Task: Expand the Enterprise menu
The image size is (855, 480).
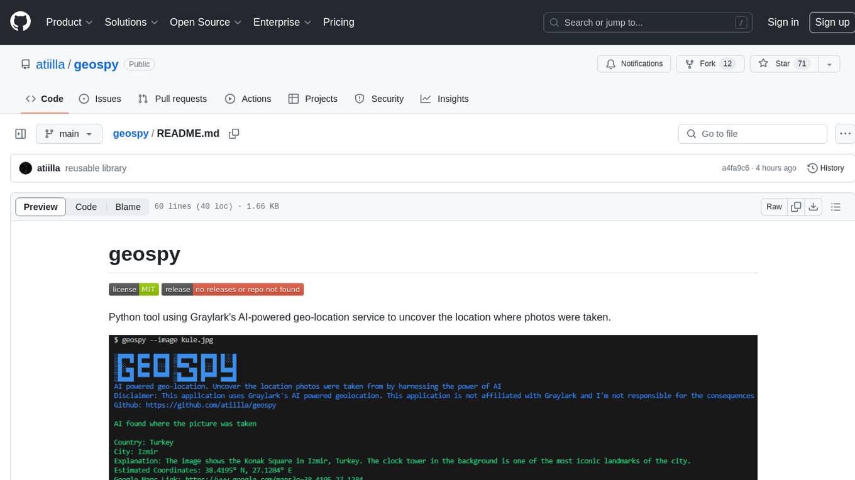Action: coord(282,22)
